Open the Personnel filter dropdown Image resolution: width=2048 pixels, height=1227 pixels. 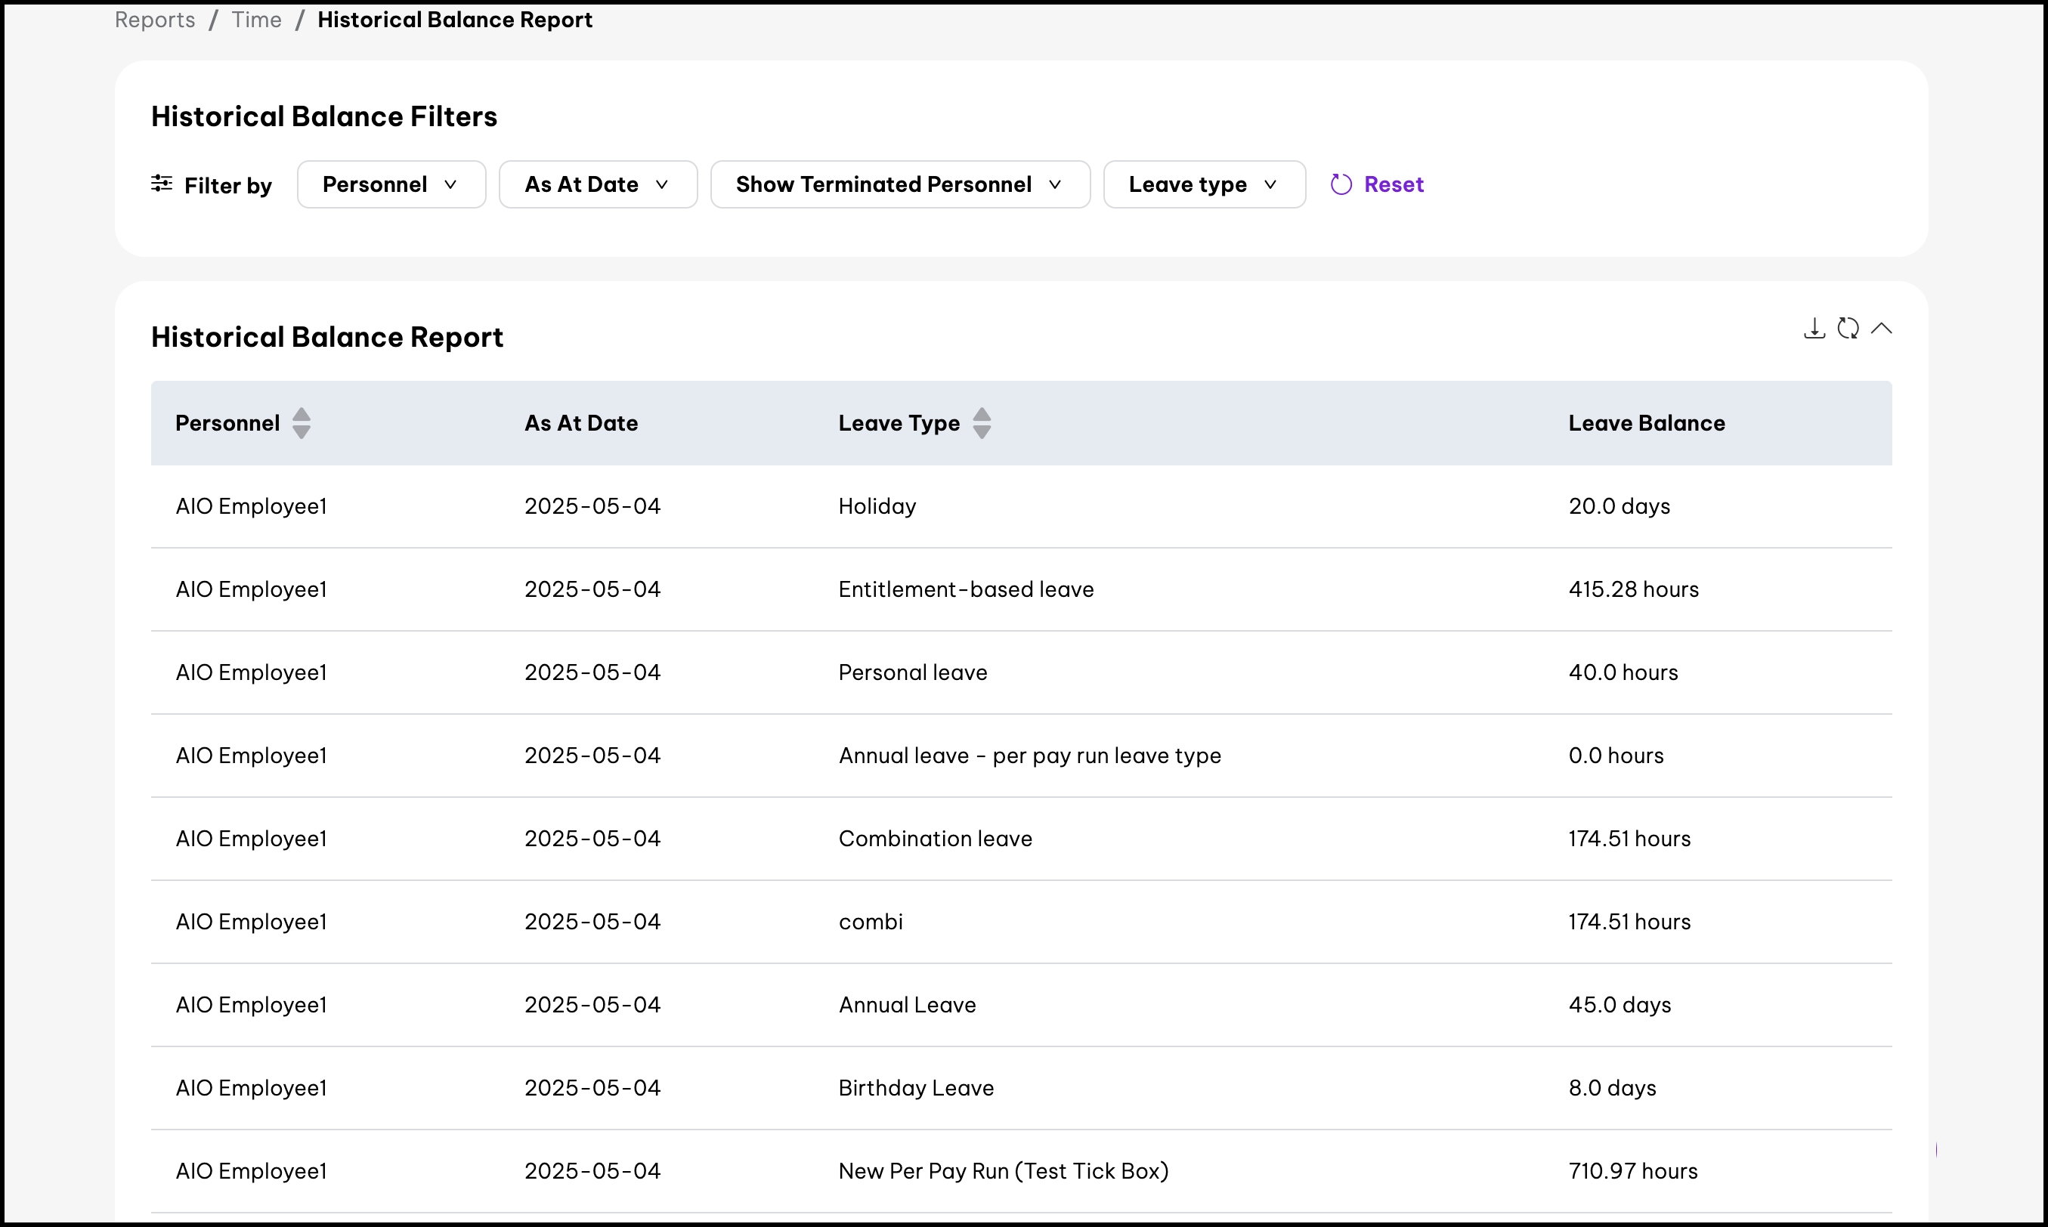pyautogui.click(x=391, y=184)
